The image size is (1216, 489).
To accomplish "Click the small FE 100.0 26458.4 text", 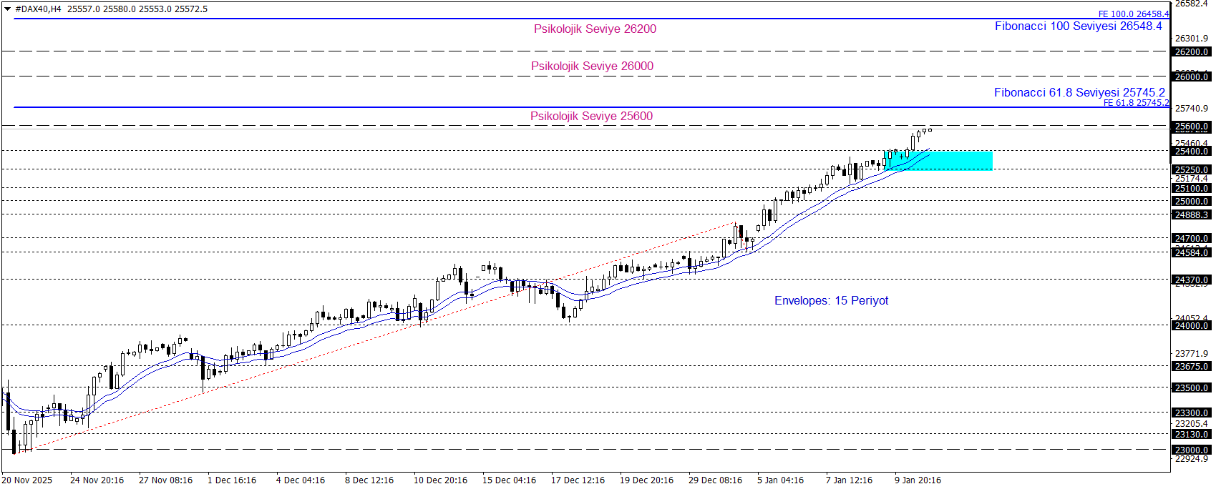I will (1134, 14).
